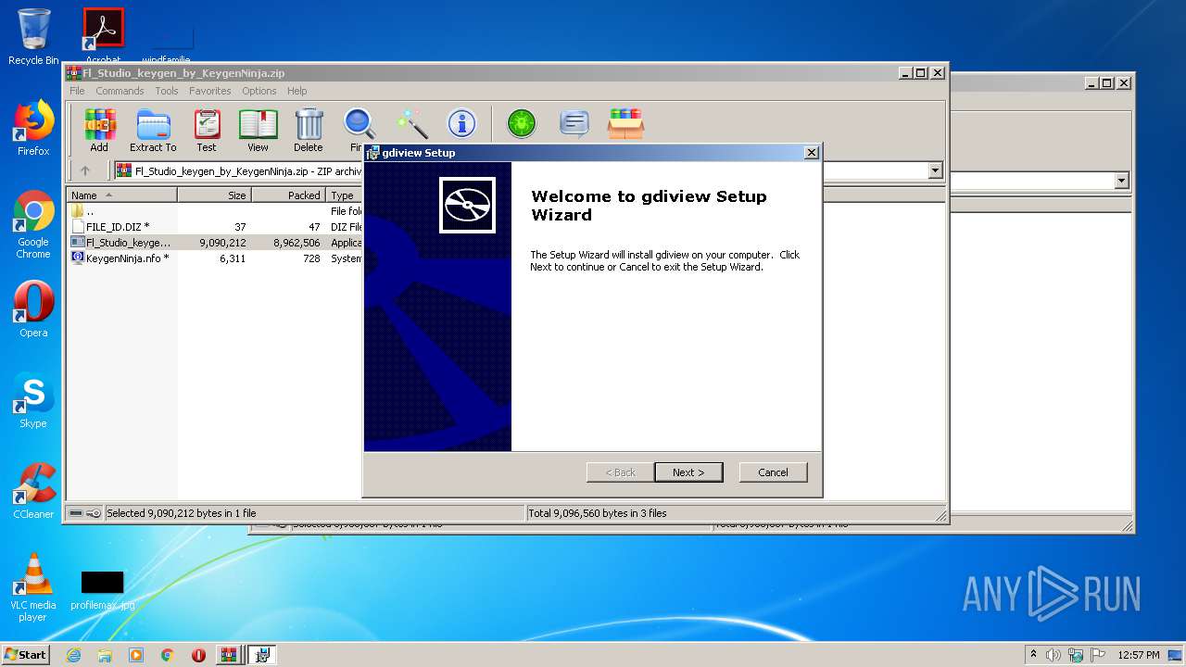Screen dimensions: 1186x667
Task: Click the Info toolbar icon
Action: coord(461,123)
